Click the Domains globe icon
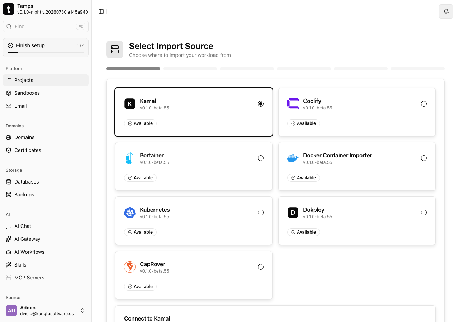 point(9,137)
